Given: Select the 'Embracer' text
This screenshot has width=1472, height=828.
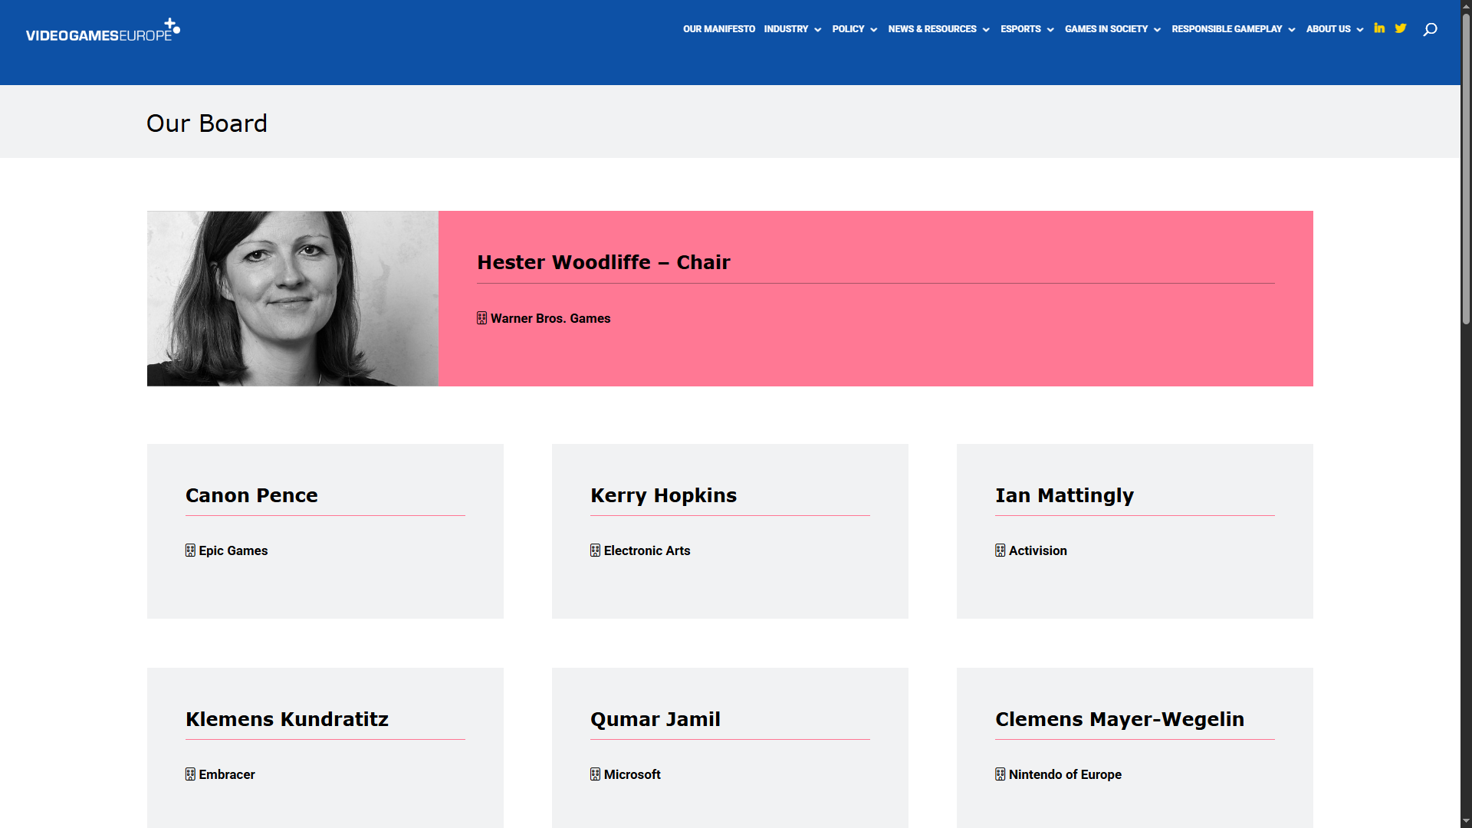Looking at the screenshot, I should [227, 774].
